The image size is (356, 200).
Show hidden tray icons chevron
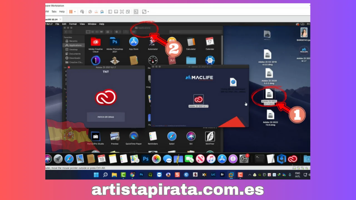click(250, 175)
